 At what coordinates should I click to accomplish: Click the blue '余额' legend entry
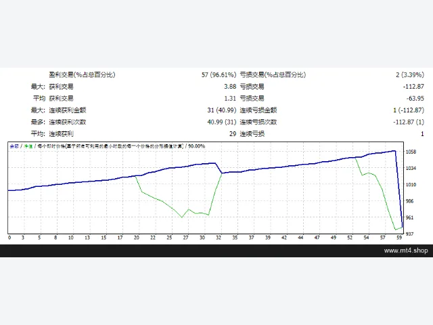14,146
